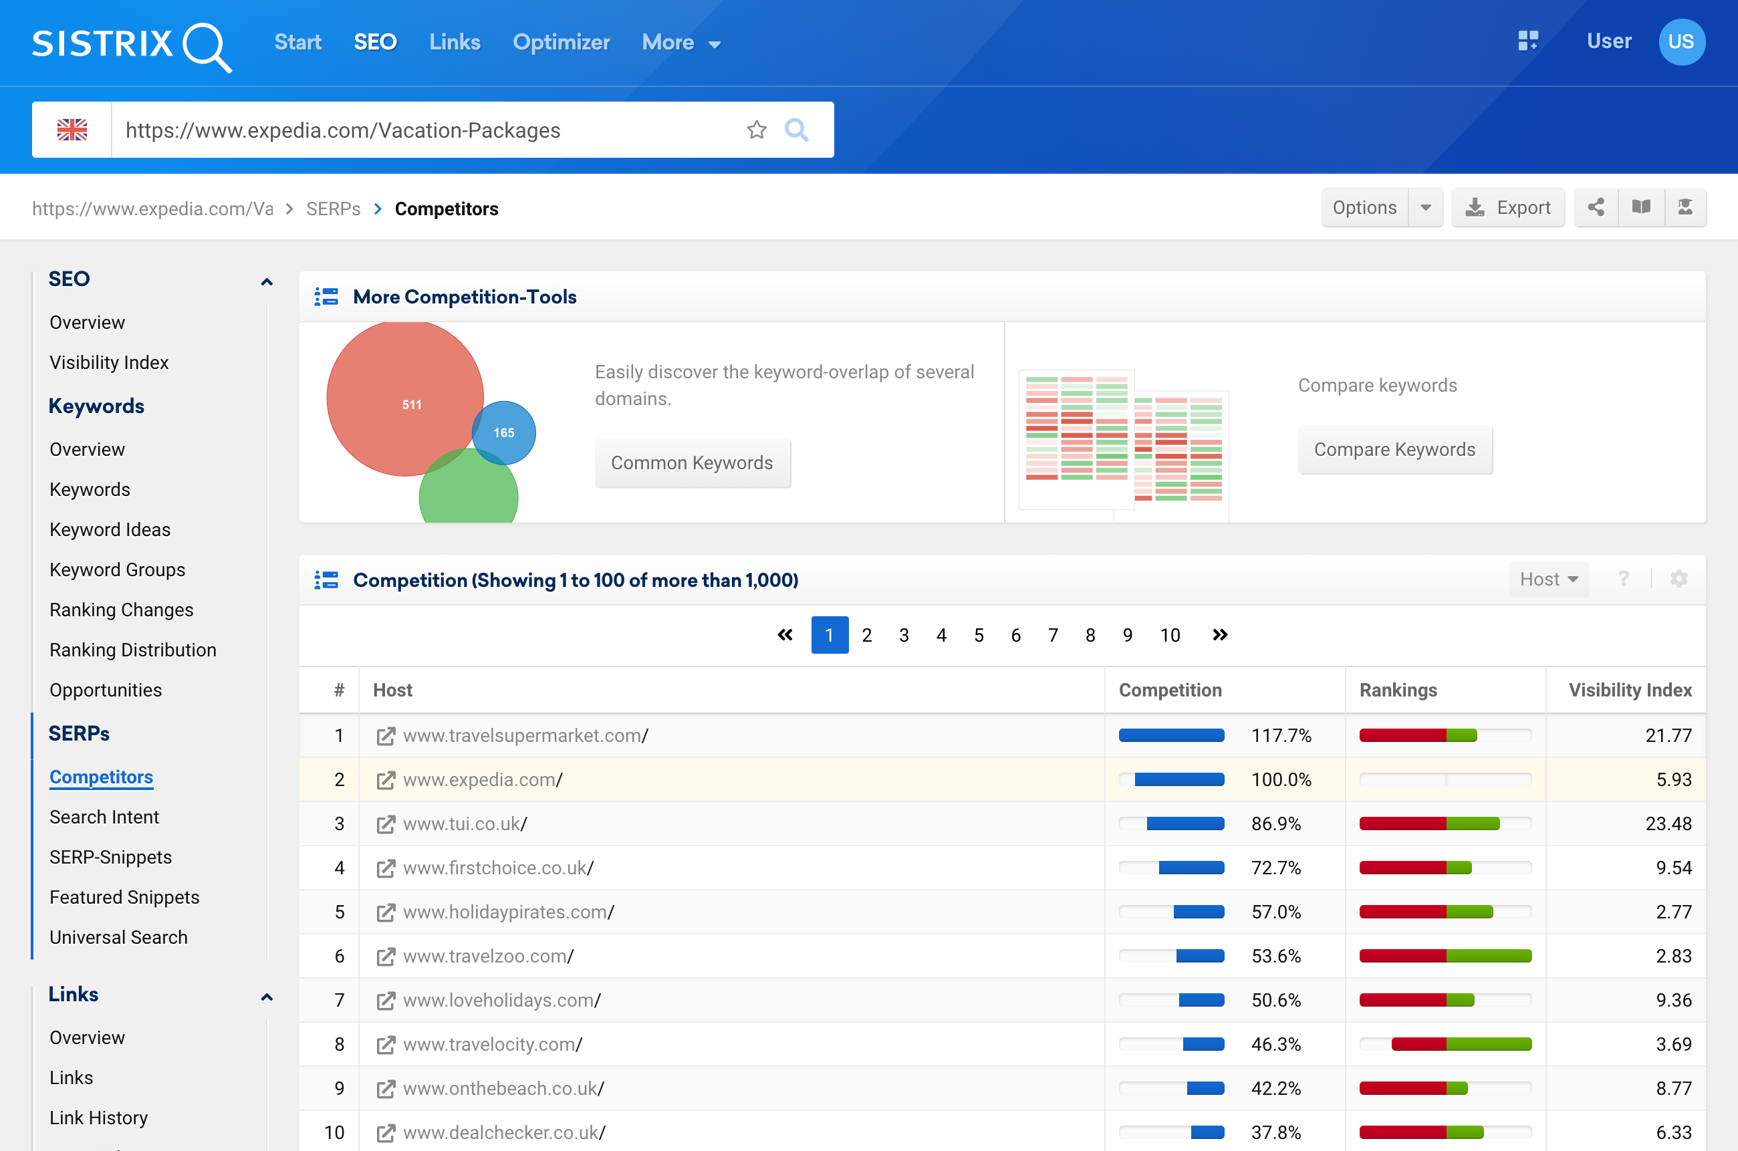Select Search Intent in sidebar
The image size is (1738, 1151).
click(x=104, y=817)
